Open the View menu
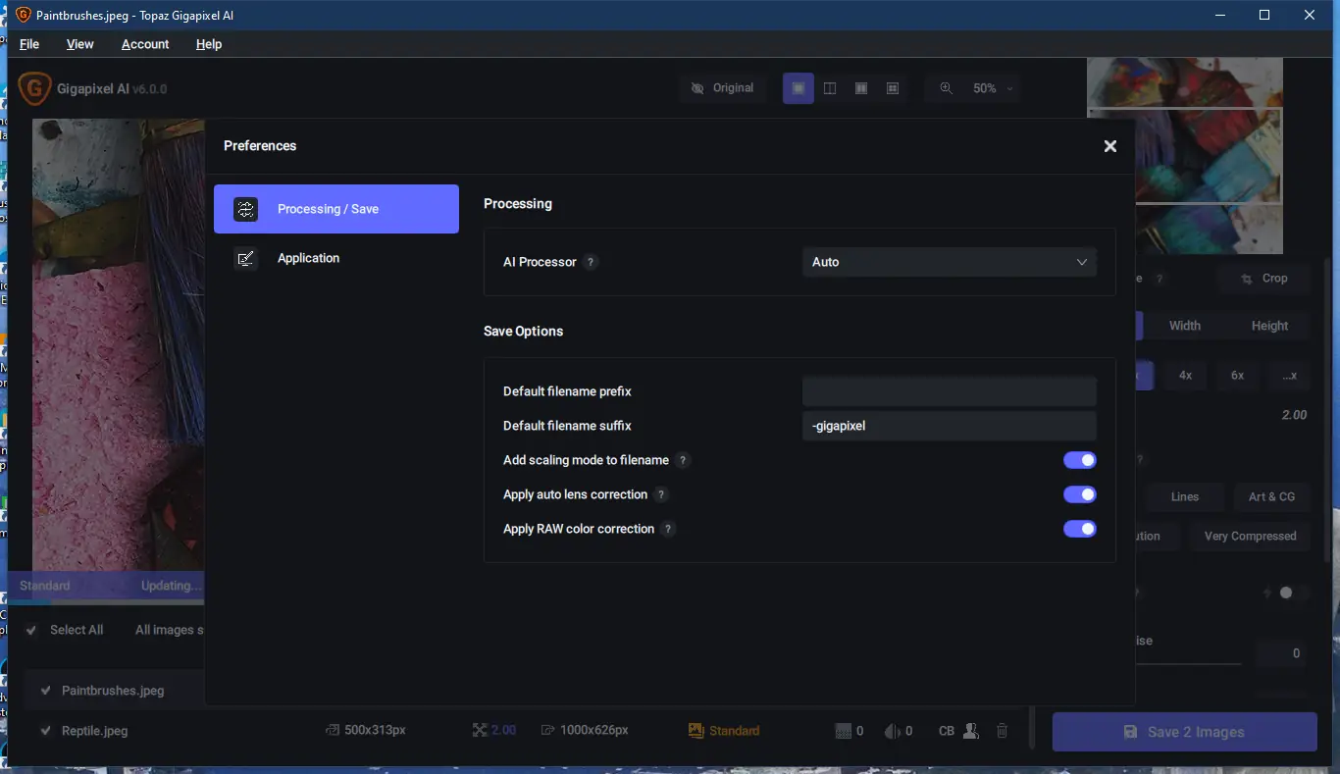Viewport: 1340px width, 774px height. pyautogui.click(x=80, y=44)
